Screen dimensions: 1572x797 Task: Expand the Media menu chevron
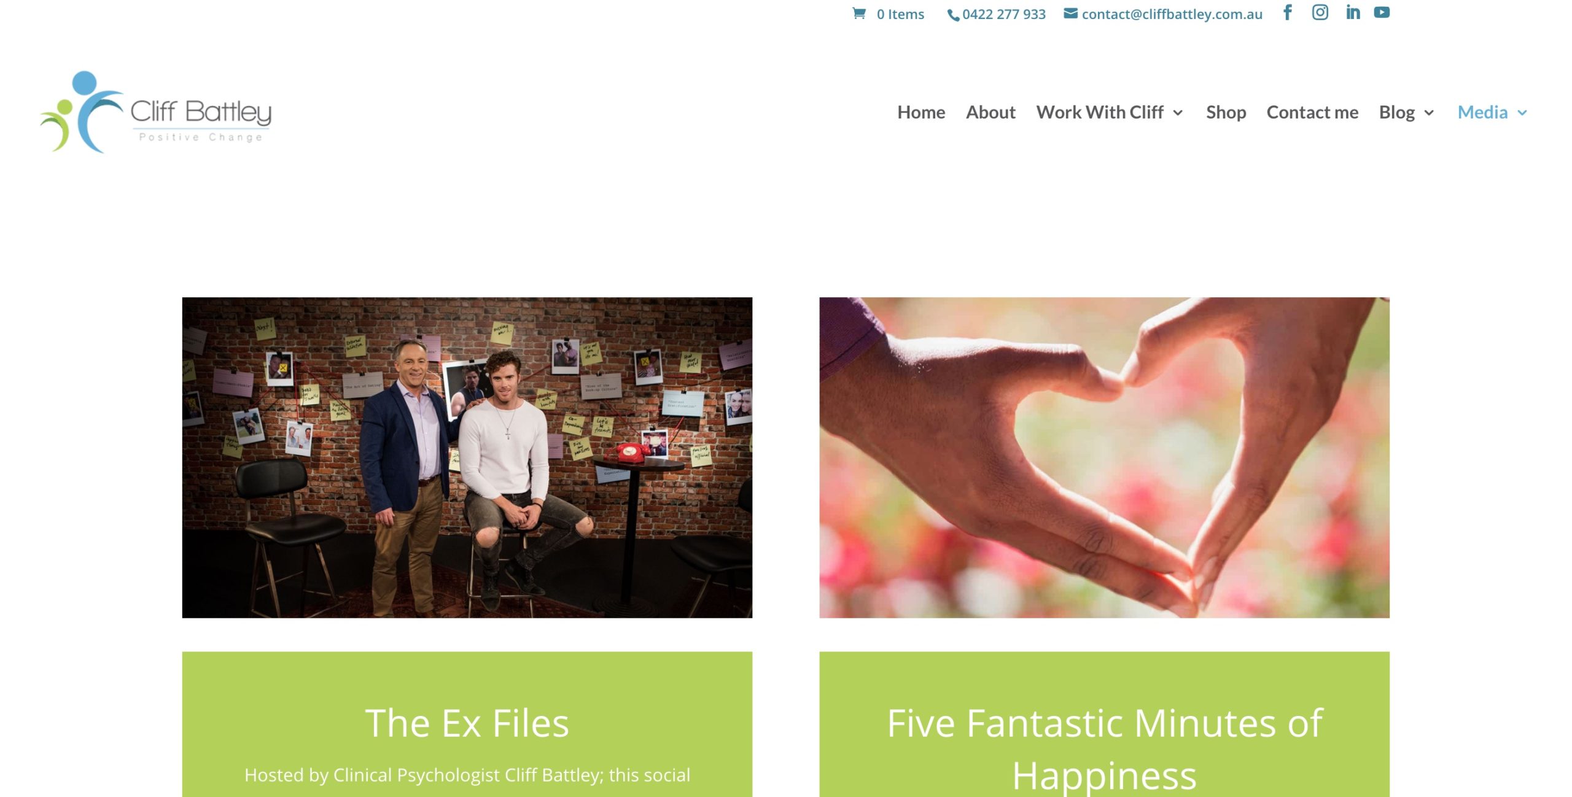click(x=1522, y=113)
